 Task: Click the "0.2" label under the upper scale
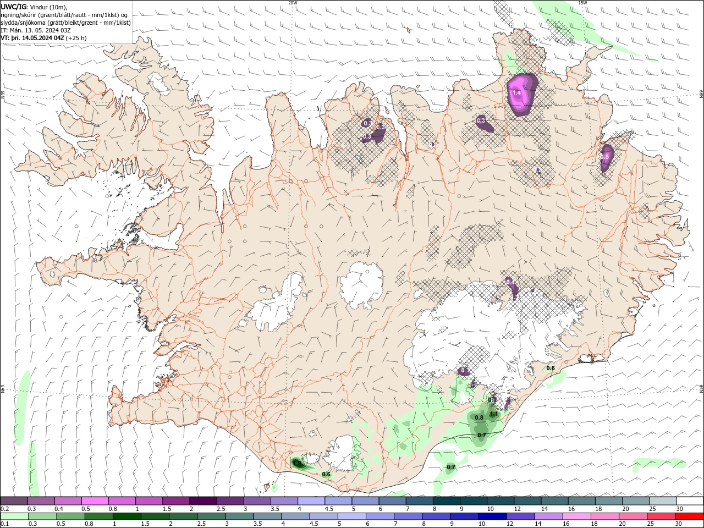5,509
